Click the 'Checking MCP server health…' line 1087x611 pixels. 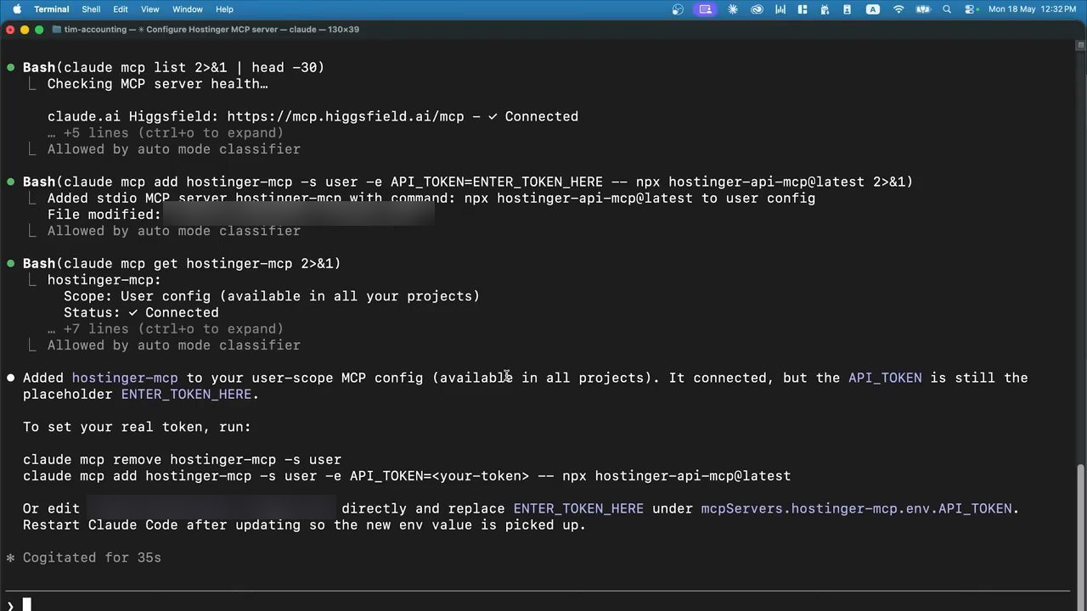157,84
